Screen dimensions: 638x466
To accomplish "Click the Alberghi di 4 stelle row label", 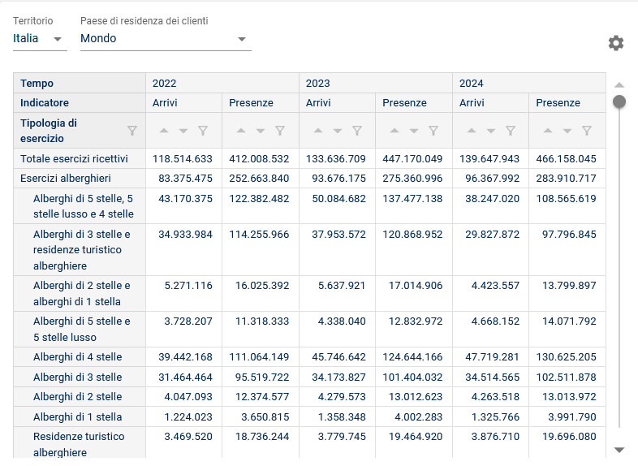I will click(x=77, y=357).
